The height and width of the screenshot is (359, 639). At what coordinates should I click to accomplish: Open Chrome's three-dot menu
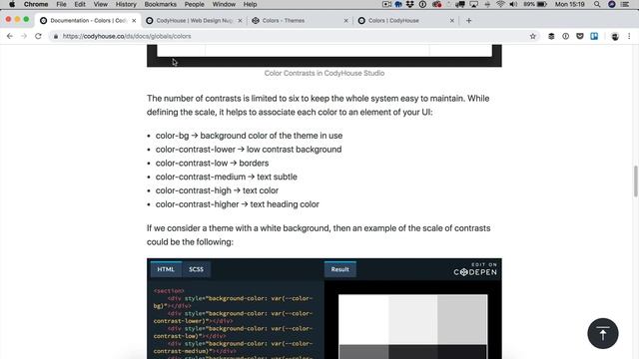point(629,36)
